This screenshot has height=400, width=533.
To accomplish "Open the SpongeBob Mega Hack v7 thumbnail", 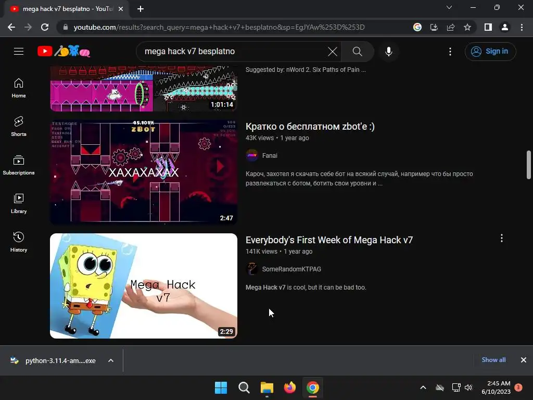I will (x=144, y=286).
